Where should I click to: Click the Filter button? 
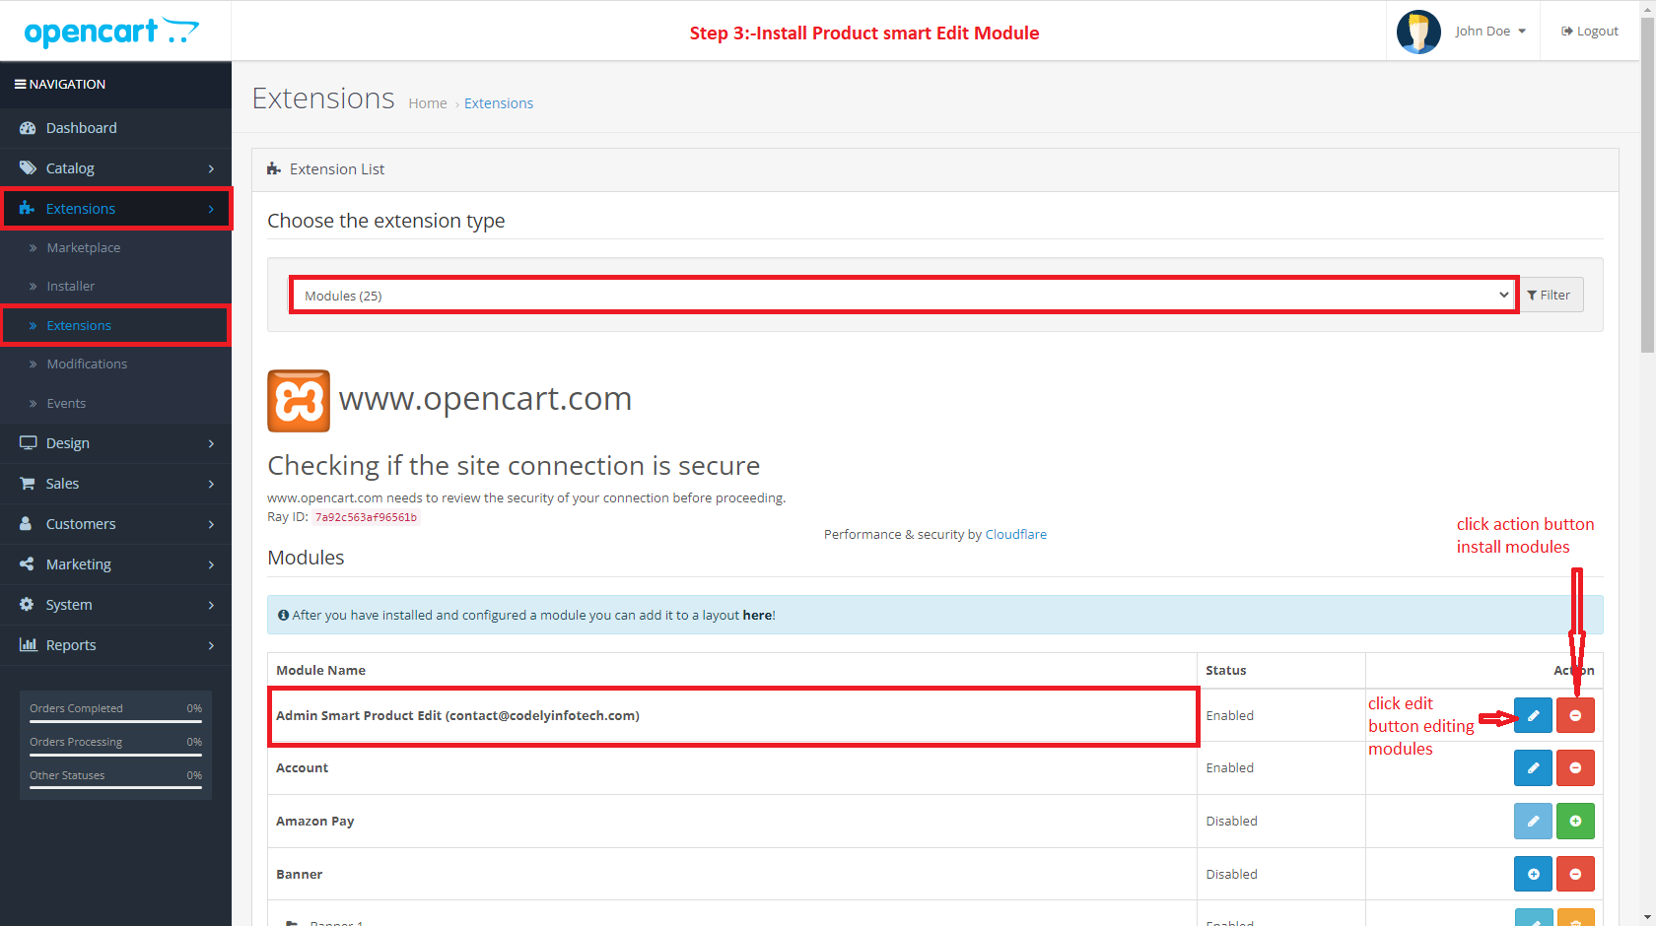(1550, 295)
